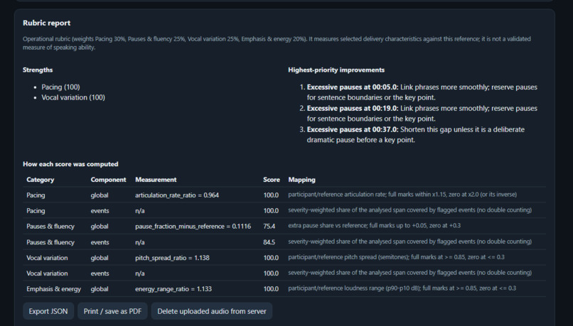The width and height of the screenshot is (573, 326).
Task: Select the Vocal variation (100) strength item
Action: coord(73,97)
